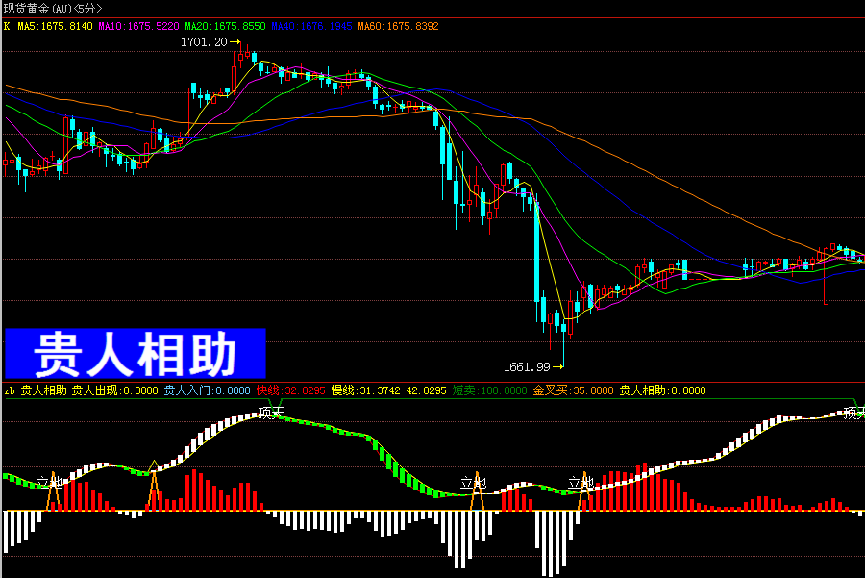Select the 顶天 signal label under 快线
The height and width of the screenshot is (578, 865).
pos(271,413)
